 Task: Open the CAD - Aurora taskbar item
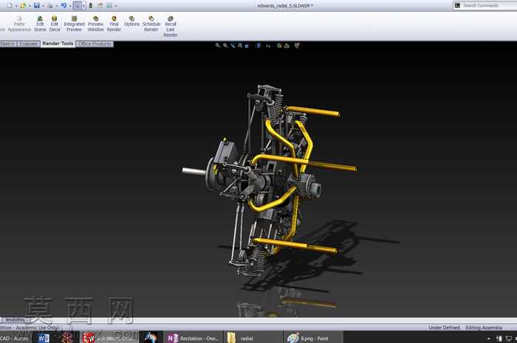[x=14, y=338]
